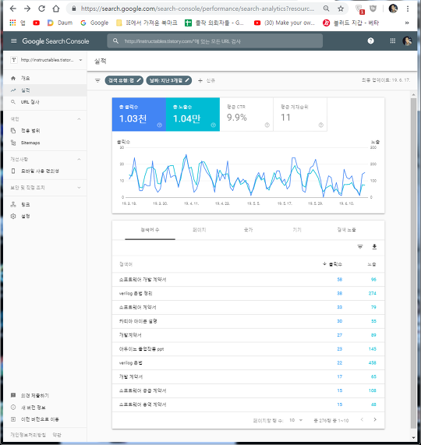Click the page vertical scrollbar
This screenshot has height=445, width=421.
pos(413,264)
